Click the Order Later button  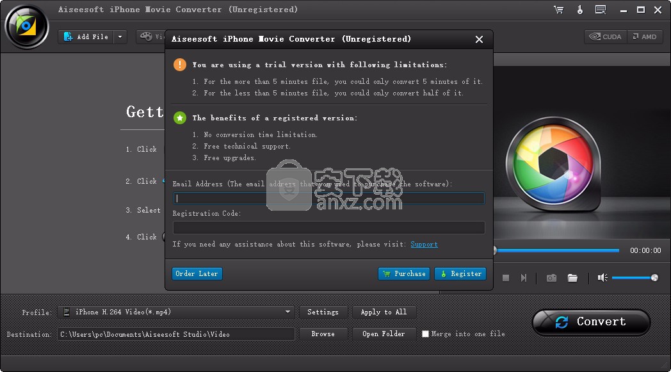coord(197,273)
